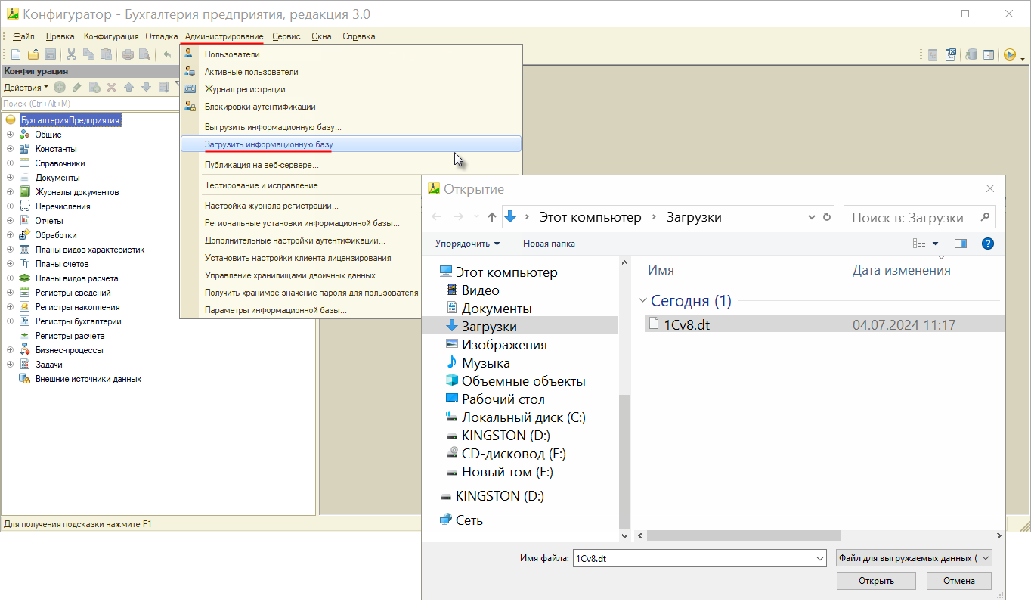Click the green Add button in Configuration panel
Screen dimensions: 1031x602
click(x=60, y=87)
